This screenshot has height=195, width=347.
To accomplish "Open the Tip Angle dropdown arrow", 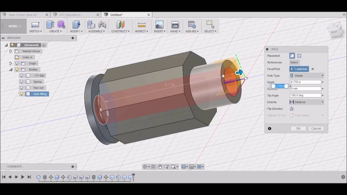I will [x=323, y=95].
